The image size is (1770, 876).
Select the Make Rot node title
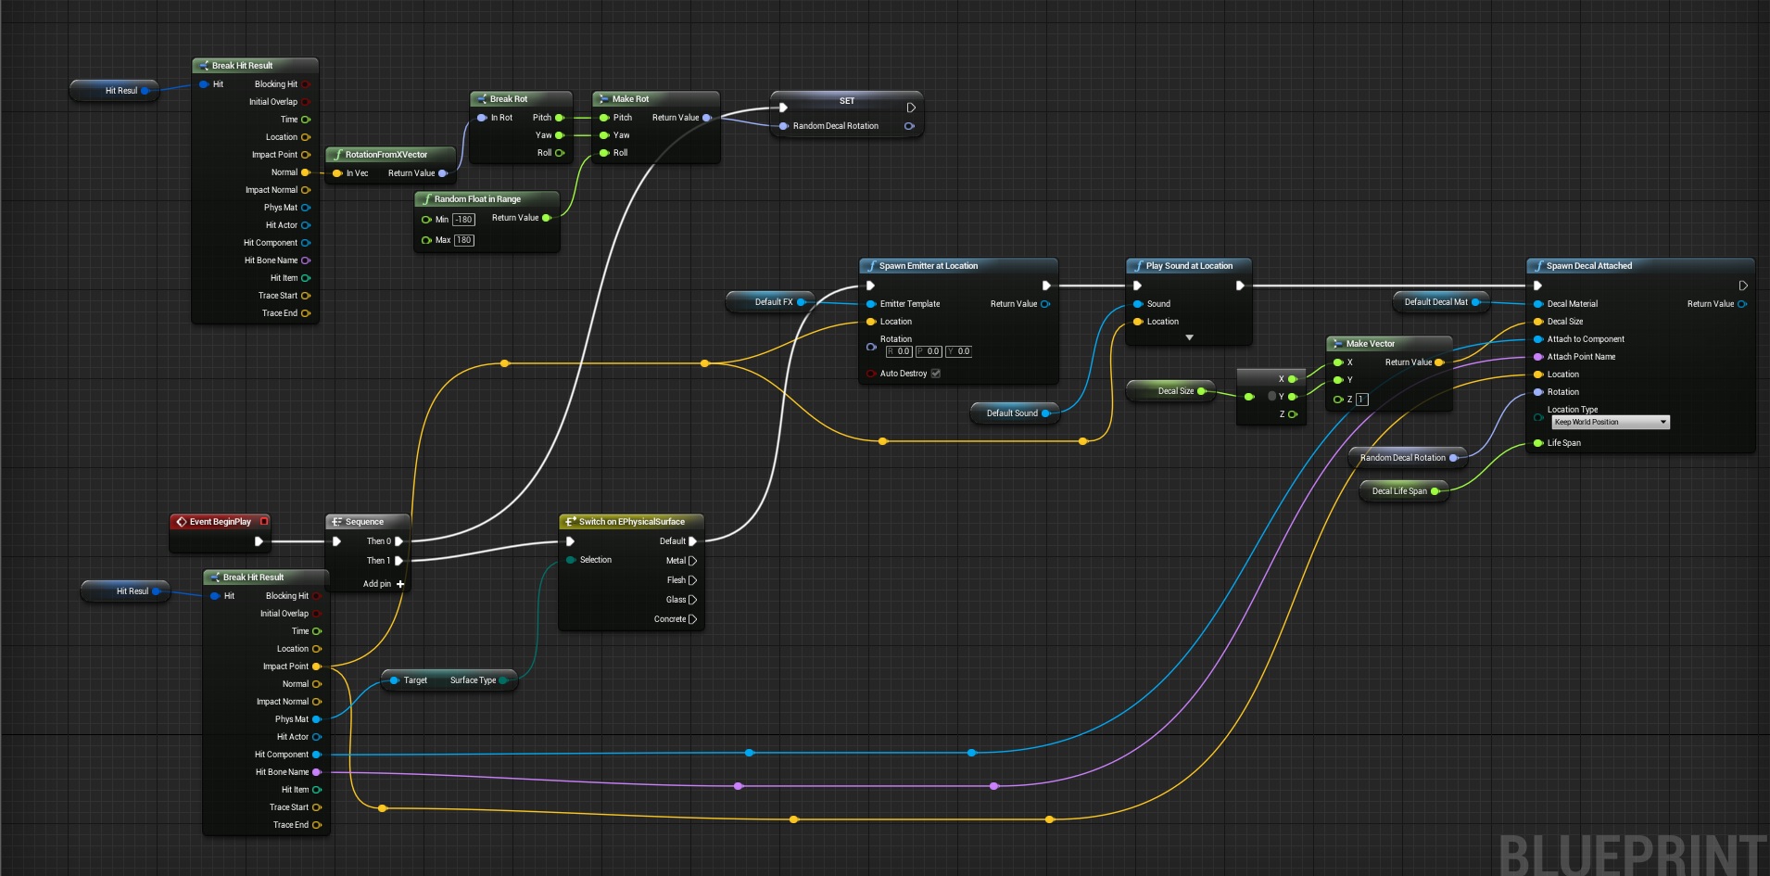pos(630,99)
